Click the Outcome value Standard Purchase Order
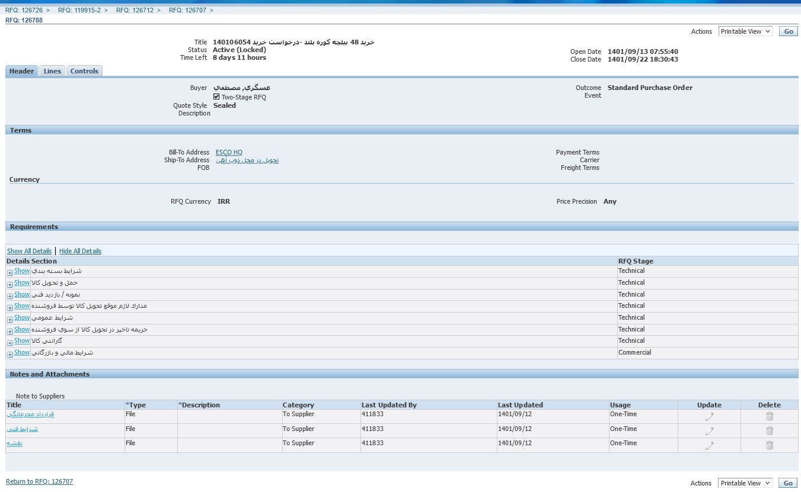Image resolution: width=801 pixels, height=492 pixels. 650,88
